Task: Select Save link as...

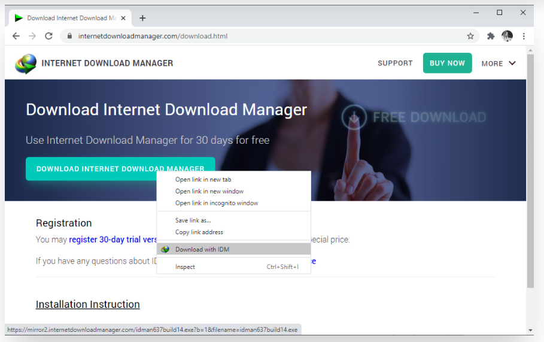Action: [233, 220]
